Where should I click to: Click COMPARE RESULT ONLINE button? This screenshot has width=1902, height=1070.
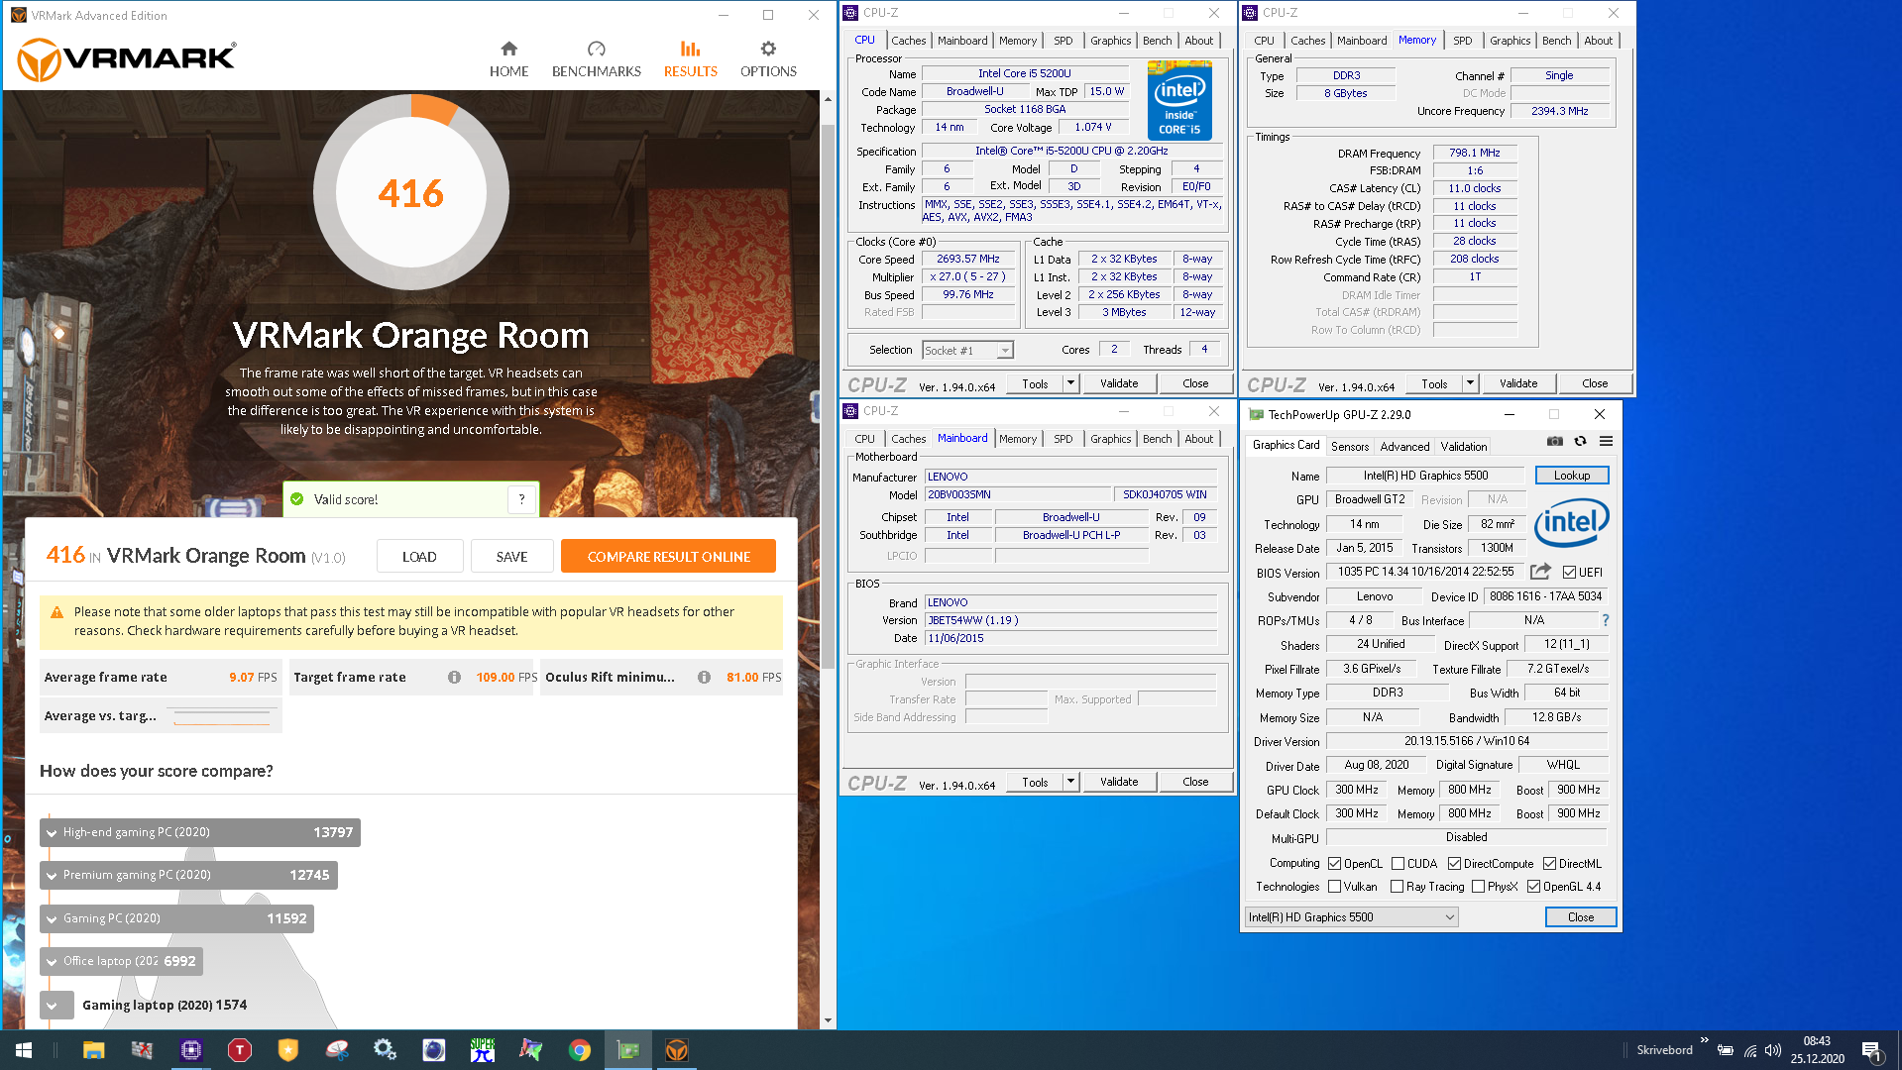[668, 557]
